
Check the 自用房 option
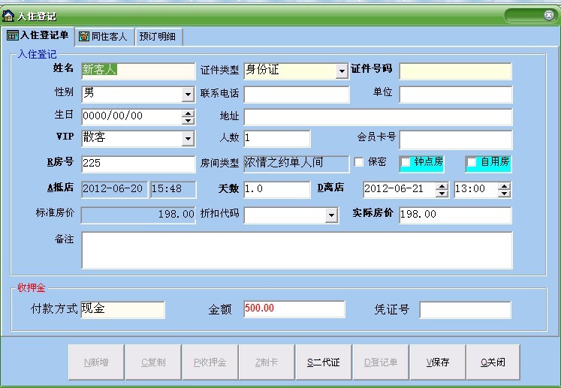click(x=472, y=162)
